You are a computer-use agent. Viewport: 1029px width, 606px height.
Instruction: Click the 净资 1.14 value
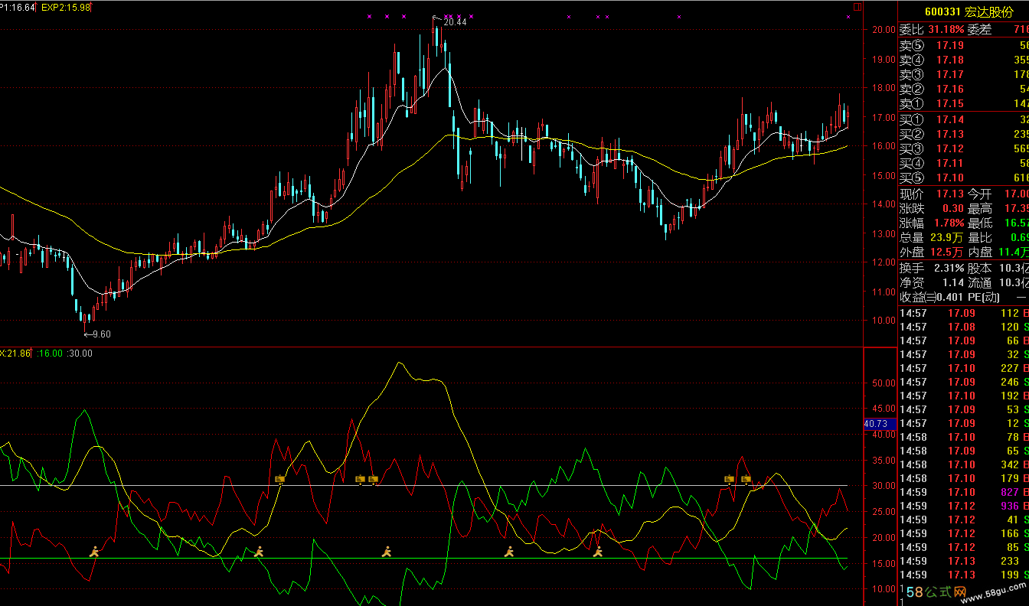click(953, 283)
